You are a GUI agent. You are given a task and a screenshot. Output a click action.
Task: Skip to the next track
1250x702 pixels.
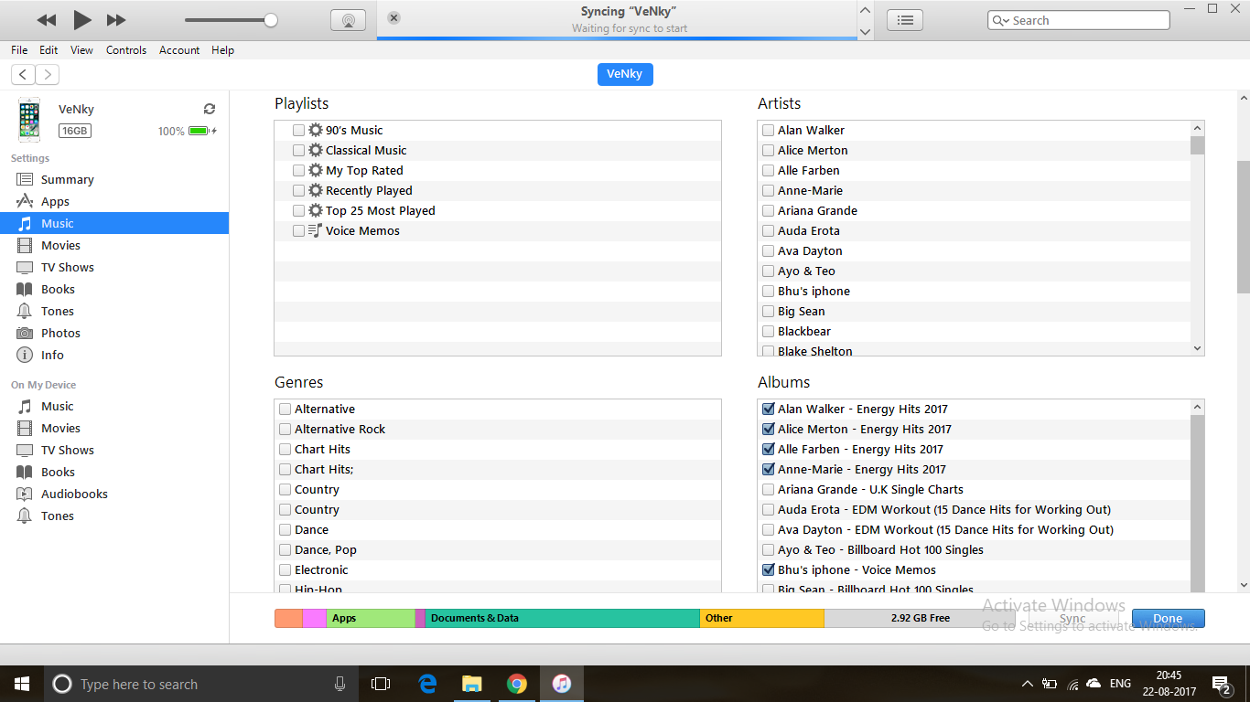point(116,20)
